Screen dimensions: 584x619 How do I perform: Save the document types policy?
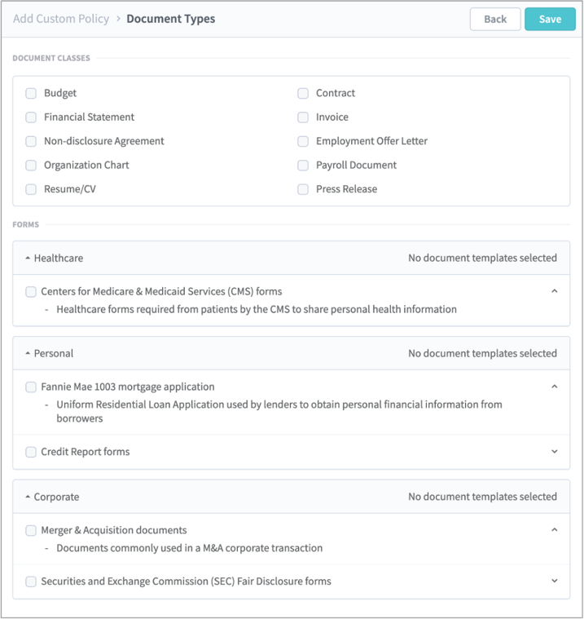pyautogui.click(x=550, y=19)
